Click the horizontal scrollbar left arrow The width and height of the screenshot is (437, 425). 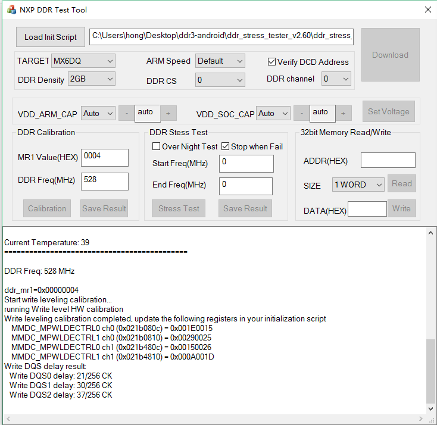coord(8,418)
